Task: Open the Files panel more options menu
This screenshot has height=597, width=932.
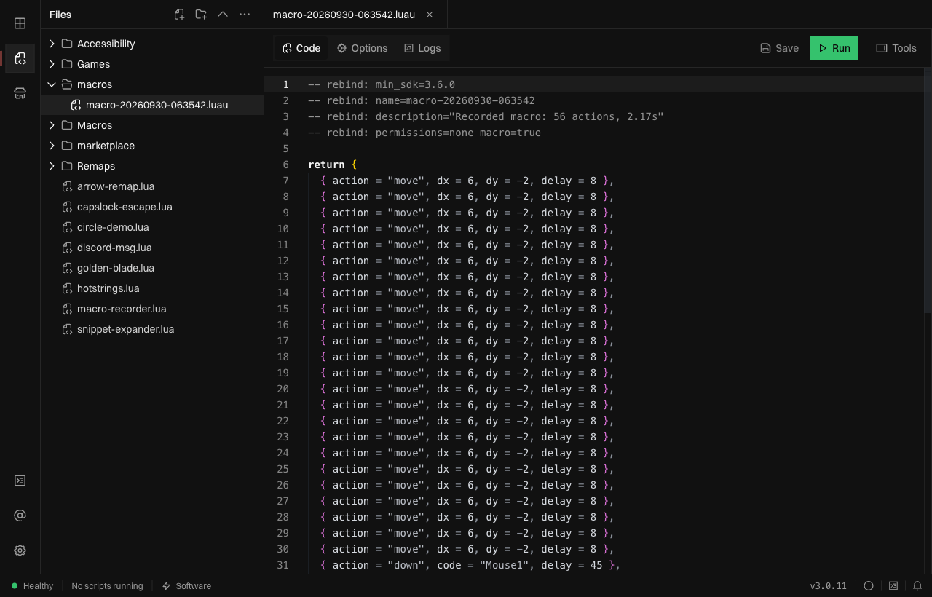Action: coord(245,15)
